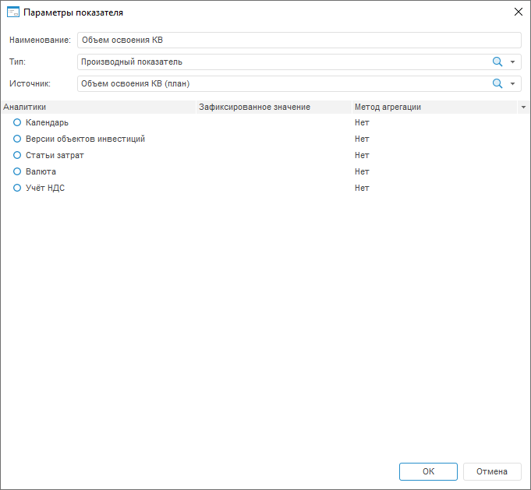Viewport: 531px width, 490px height.
Task: Click the search icon in the Тип field
Action: (x=497, y=62)
